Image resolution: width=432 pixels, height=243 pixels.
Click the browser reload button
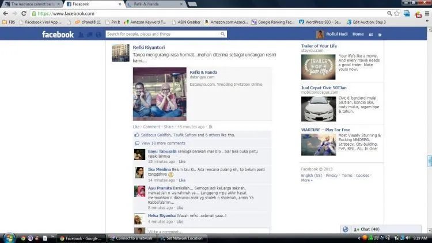coord(24,13)
